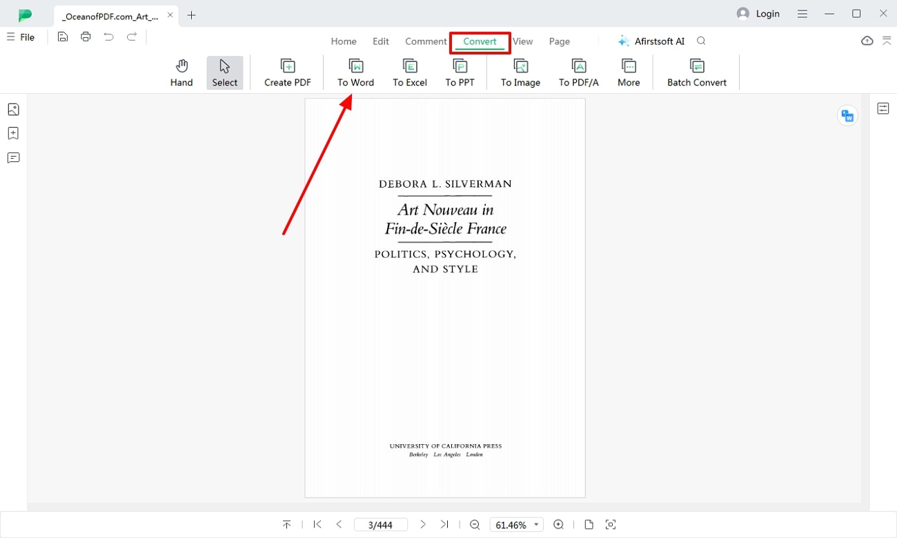Convert PDF using To Image

coord(520,73)
